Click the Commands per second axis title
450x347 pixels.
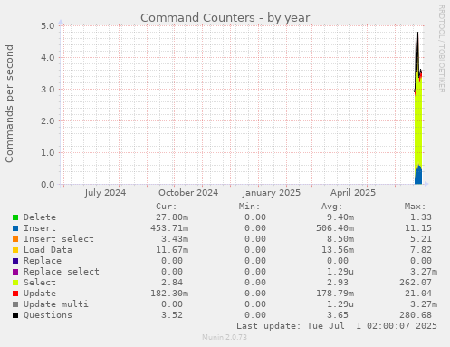pos(9,103)
